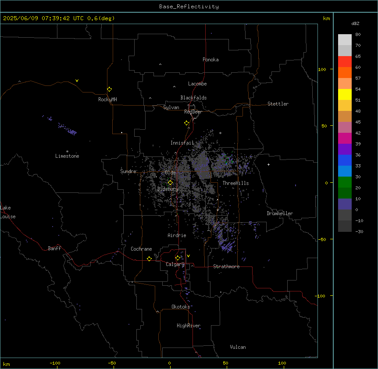This screenshot has width=378, height=369.
Task: Click the orange 57-60 dBZ legend swatch
Action: point(345,72)
